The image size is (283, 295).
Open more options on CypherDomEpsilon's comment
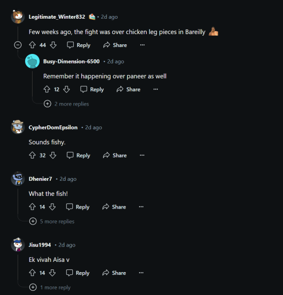pyautogui.click(x=142, y=155)
